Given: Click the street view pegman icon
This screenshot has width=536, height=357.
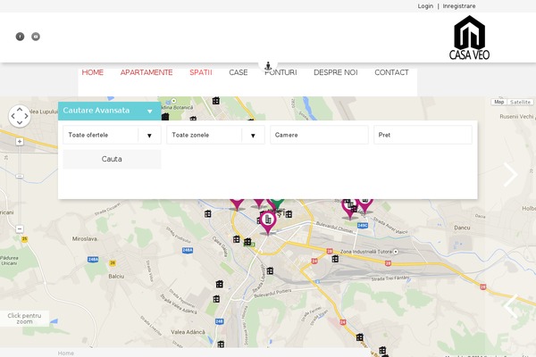Looking at the screenshot, I should click(x=268, y=65).
